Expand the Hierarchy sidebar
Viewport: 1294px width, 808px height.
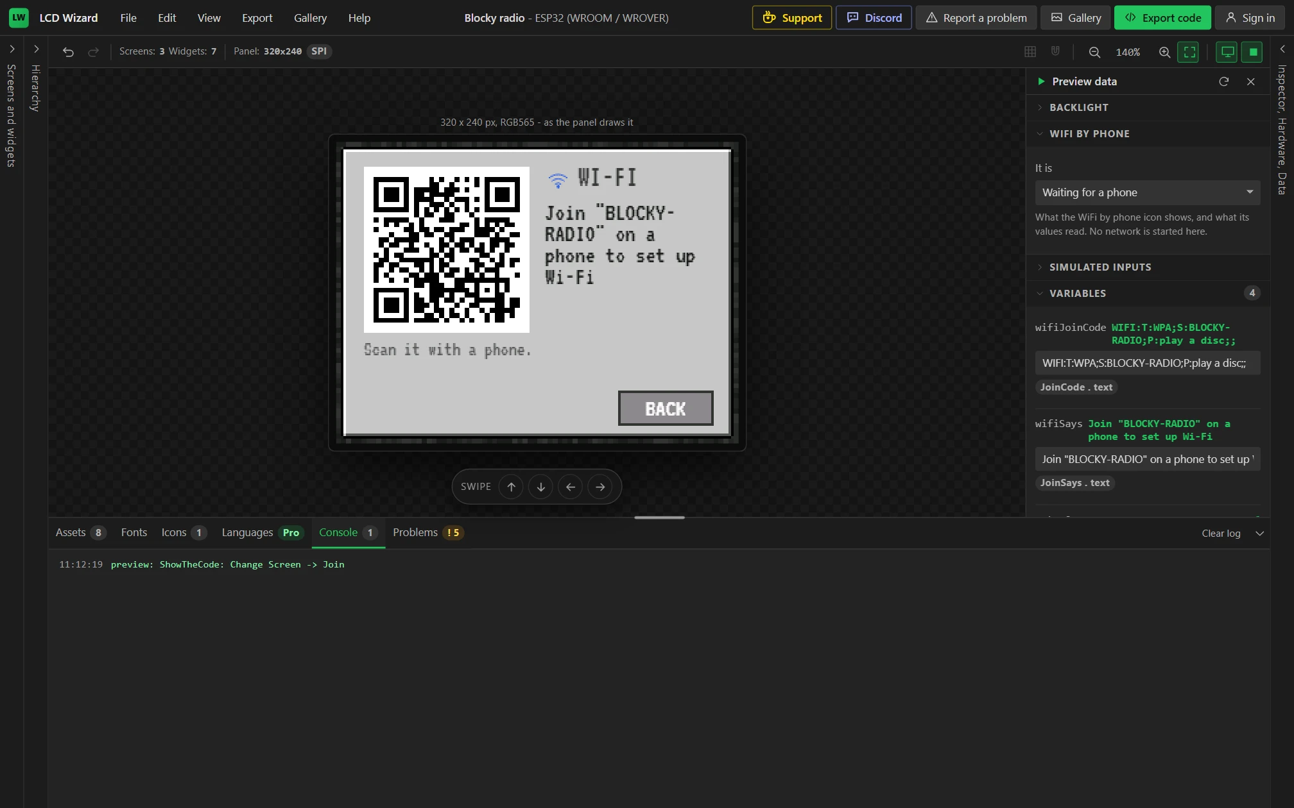click(36, 49)
